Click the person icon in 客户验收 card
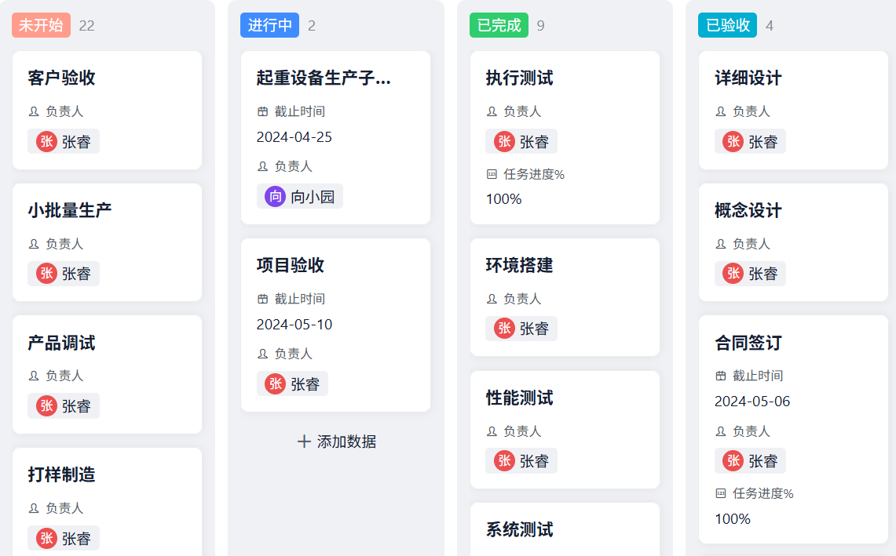The height and width of the screenshot is (556, 896). click(x=34, y=112)
